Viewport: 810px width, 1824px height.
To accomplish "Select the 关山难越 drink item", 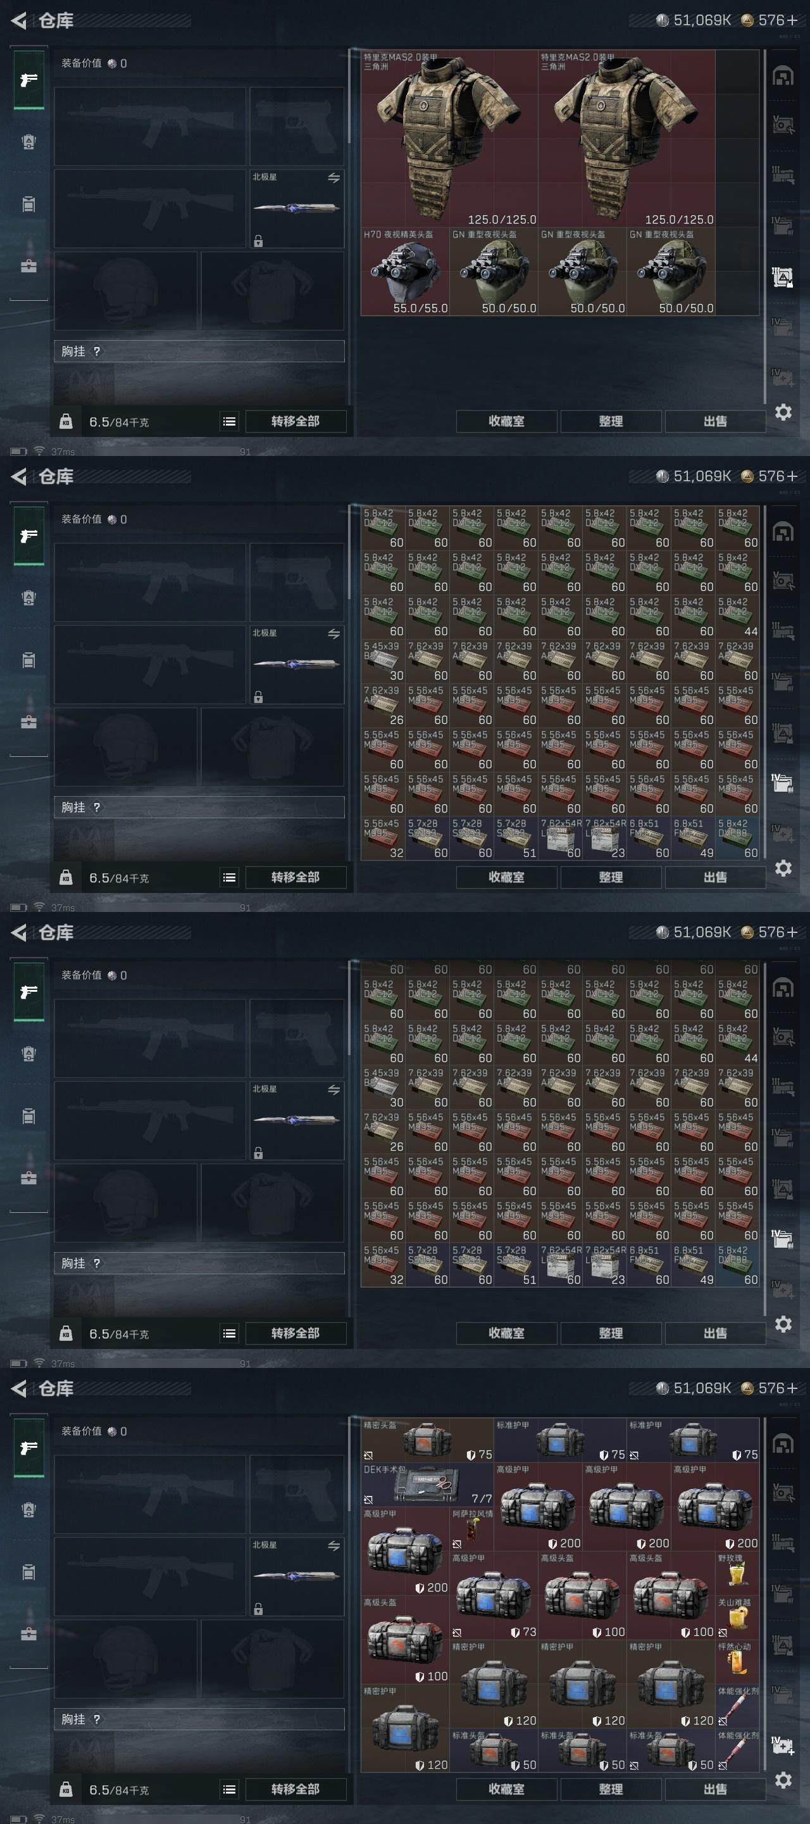I will click(737, 1618).
